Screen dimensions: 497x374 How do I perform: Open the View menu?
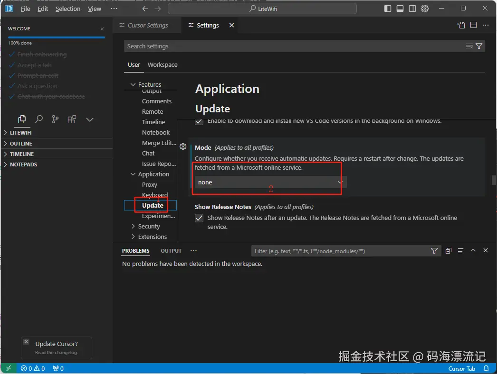[95, 9]
